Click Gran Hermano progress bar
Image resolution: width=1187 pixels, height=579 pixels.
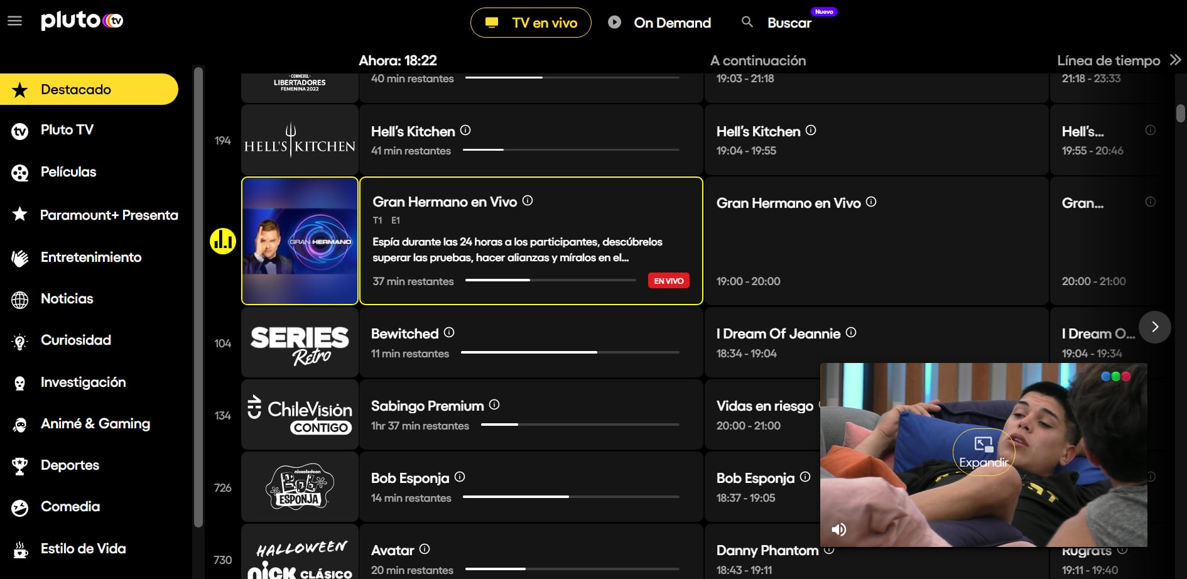click(551, 280)
